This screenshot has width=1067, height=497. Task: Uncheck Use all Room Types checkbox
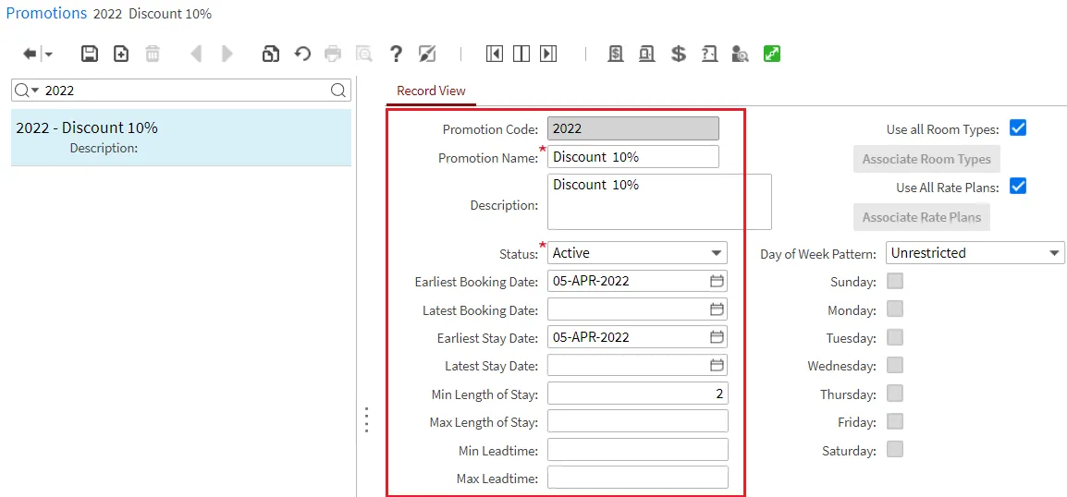coord(1017,128)
